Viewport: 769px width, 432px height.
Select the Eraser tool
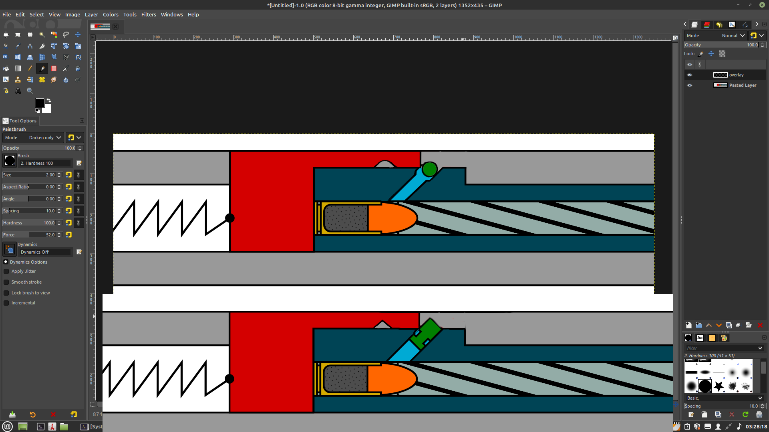(54, 68)
